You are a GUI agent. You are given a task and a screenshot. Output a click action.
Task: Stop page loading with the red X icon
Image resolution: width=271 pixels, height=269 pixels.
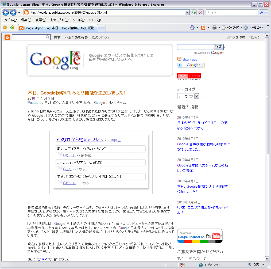click(x=200, y=12)
